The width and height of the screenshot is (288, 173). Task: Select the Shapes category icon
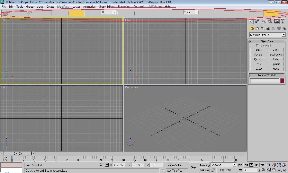point(257,29)
